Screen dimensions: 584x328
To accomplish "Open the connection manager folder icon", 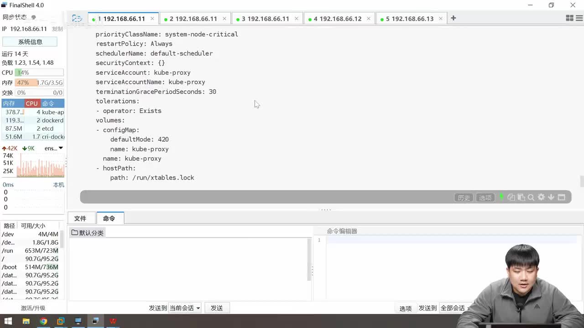I will point(77,18).
